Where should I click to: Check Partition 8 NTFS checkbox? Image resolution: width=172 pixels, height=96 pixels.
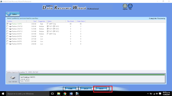(x=8, y=41)
